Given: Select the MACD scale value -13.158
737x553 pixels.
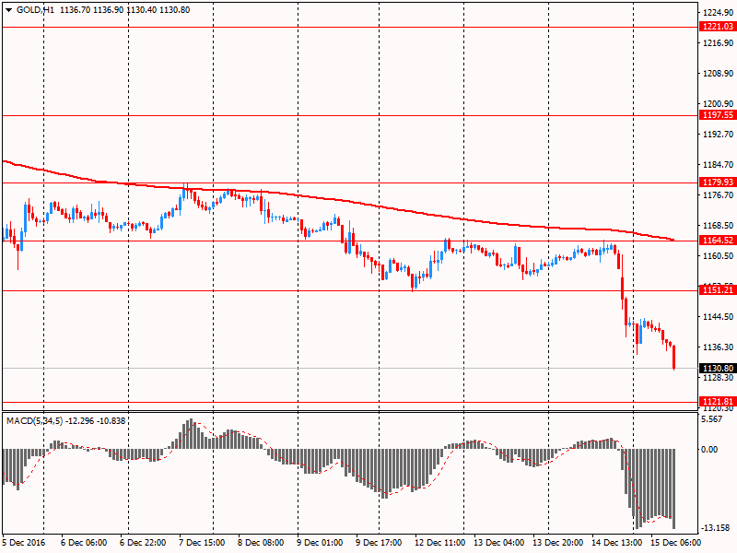Looking at the screenshot, I should (x=716, y=527).
